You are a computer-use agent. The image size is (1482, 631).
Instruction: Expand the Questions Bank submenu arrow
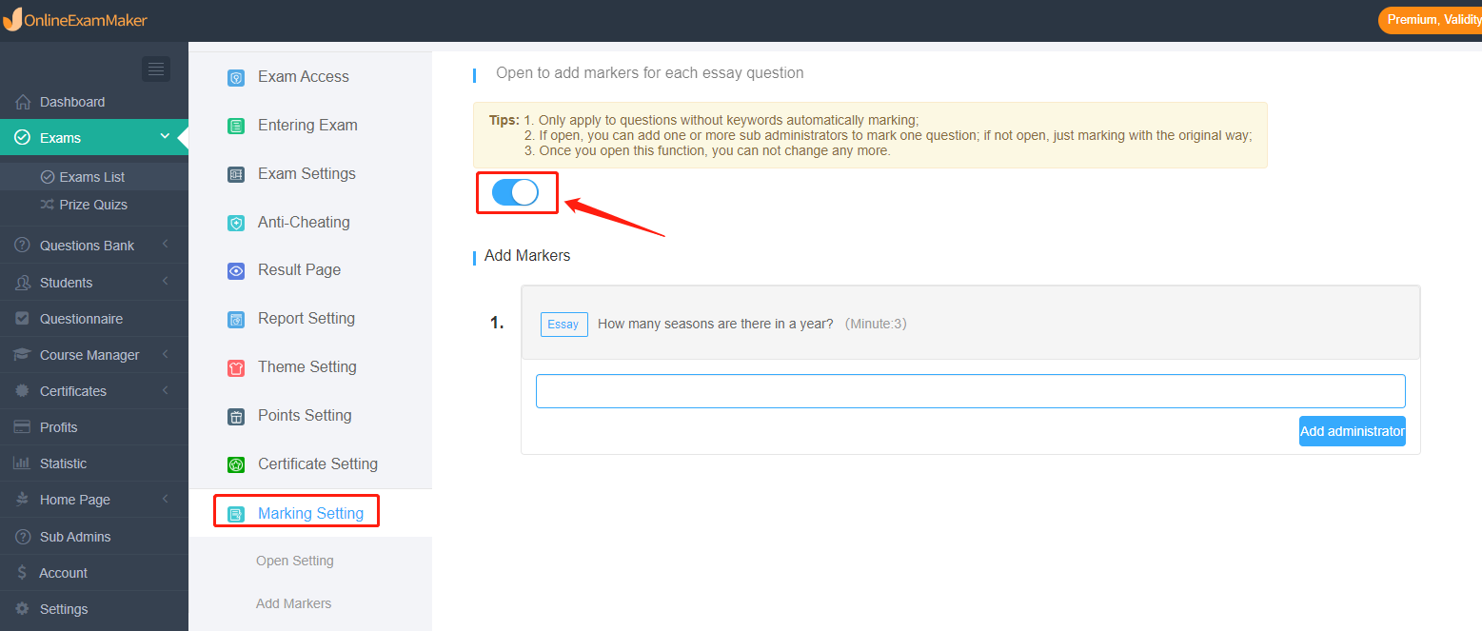165,245
